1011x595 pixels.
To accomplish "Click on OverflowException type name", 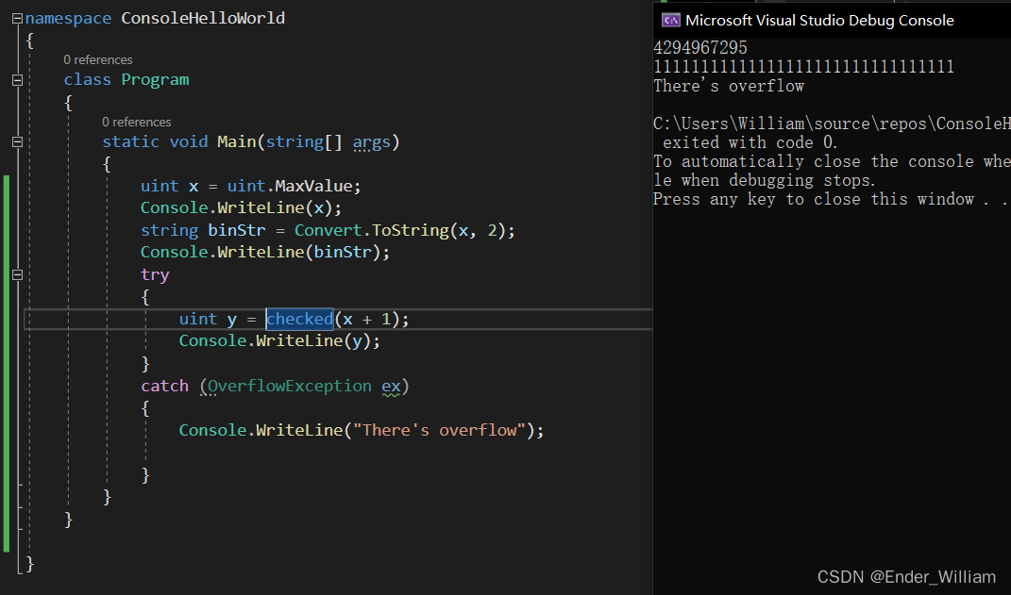I will (x=290, y=387).
